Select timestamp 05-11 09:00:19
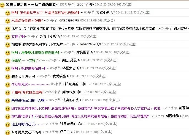The image size is (189, 135). click(96, 100)
